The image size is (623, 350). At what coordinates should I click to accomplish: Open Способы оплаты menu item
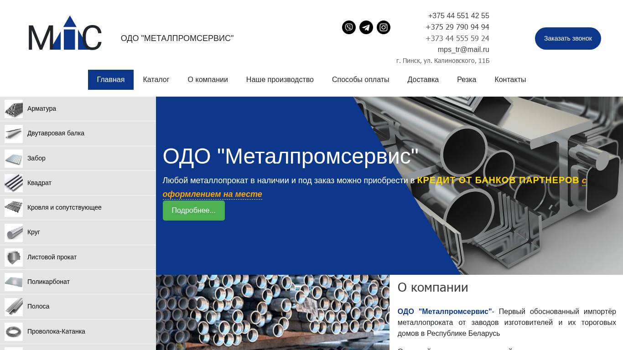coord(361,80)
